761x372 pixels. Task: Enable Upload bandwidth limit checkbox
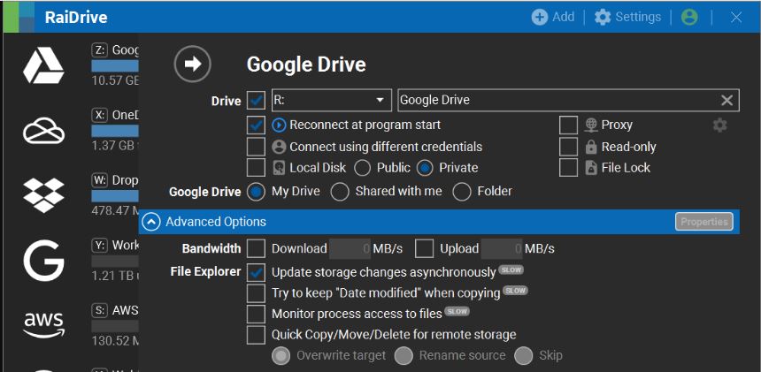coord(424,248)
